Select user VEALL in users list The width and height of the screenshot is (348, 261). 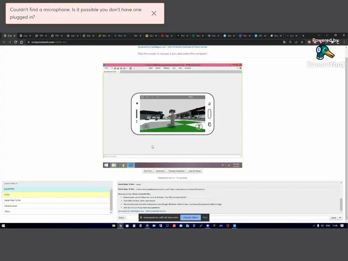56,211
